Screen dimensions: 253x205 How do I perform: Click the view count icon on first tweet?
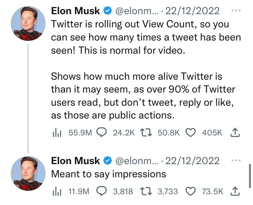click(57, 133)
